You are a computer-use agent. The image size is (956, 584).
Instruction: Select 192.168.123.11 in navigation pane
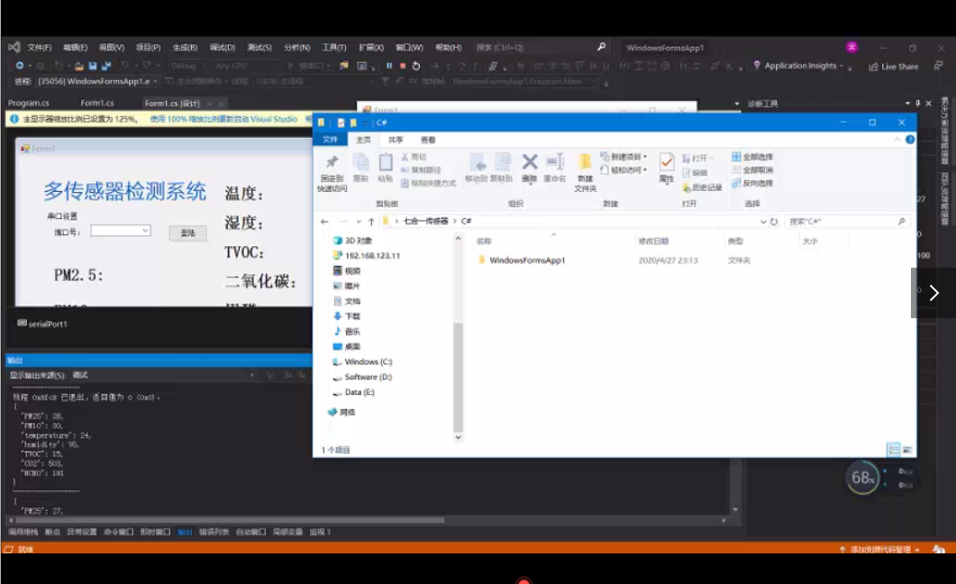pyautogui.click(x=367, y=255)
